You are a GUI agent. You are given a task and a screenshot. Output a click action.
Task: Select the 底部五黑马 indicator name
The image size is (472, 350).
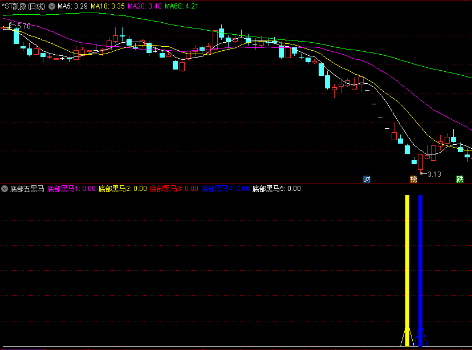point(27,189)
